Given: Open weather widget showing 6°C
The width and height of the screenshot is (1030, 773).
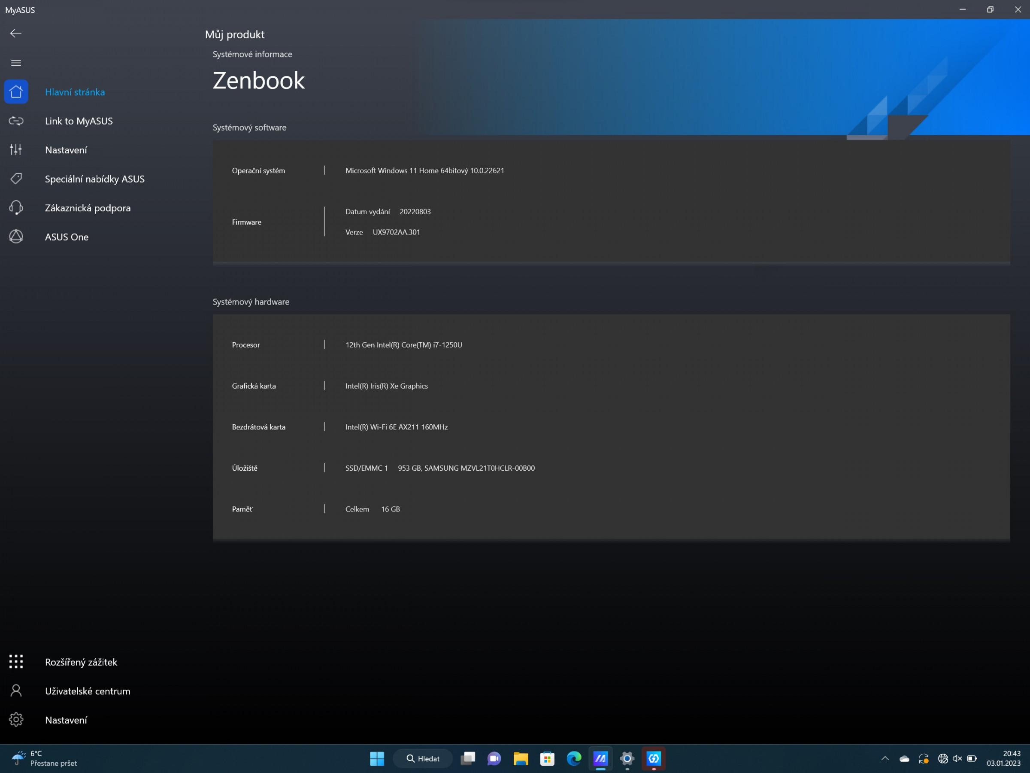Looking at the screenshot, I should [44, 758].
